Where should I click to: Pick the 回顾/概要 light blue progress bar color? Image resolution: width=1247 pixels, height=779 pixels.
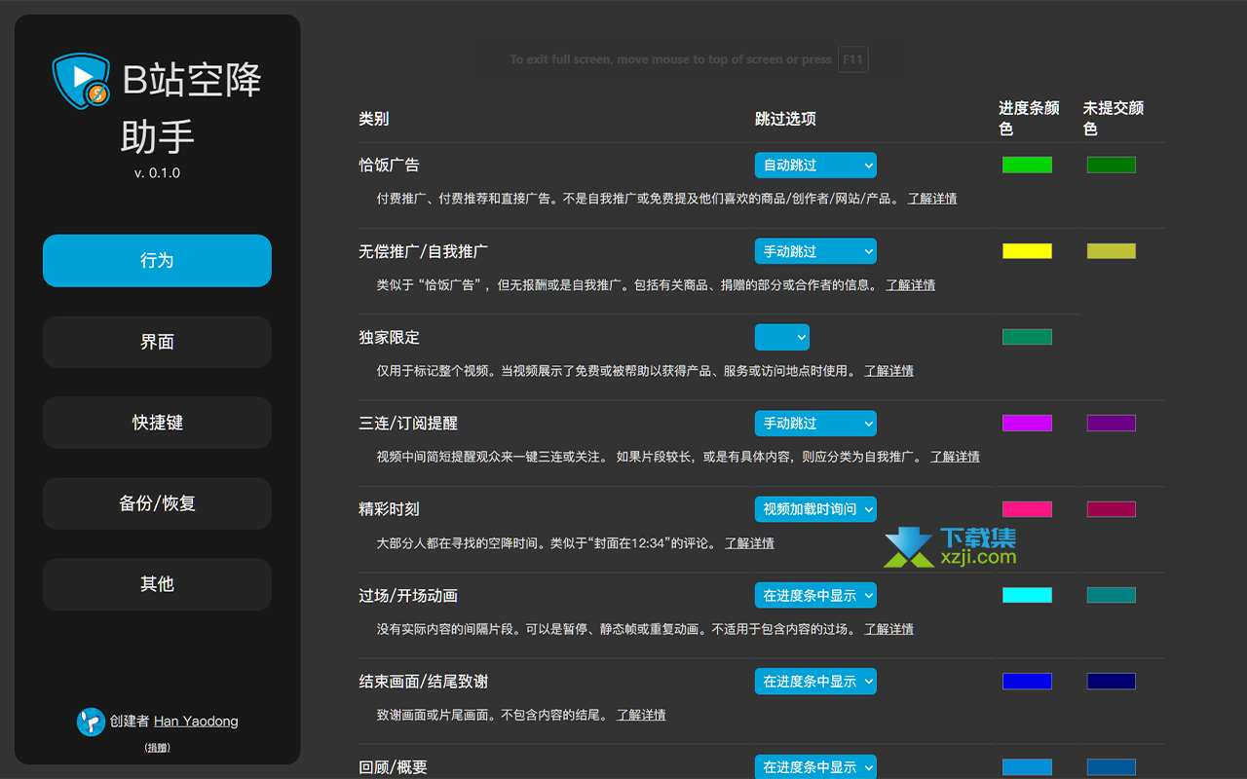pos(1027,767)
